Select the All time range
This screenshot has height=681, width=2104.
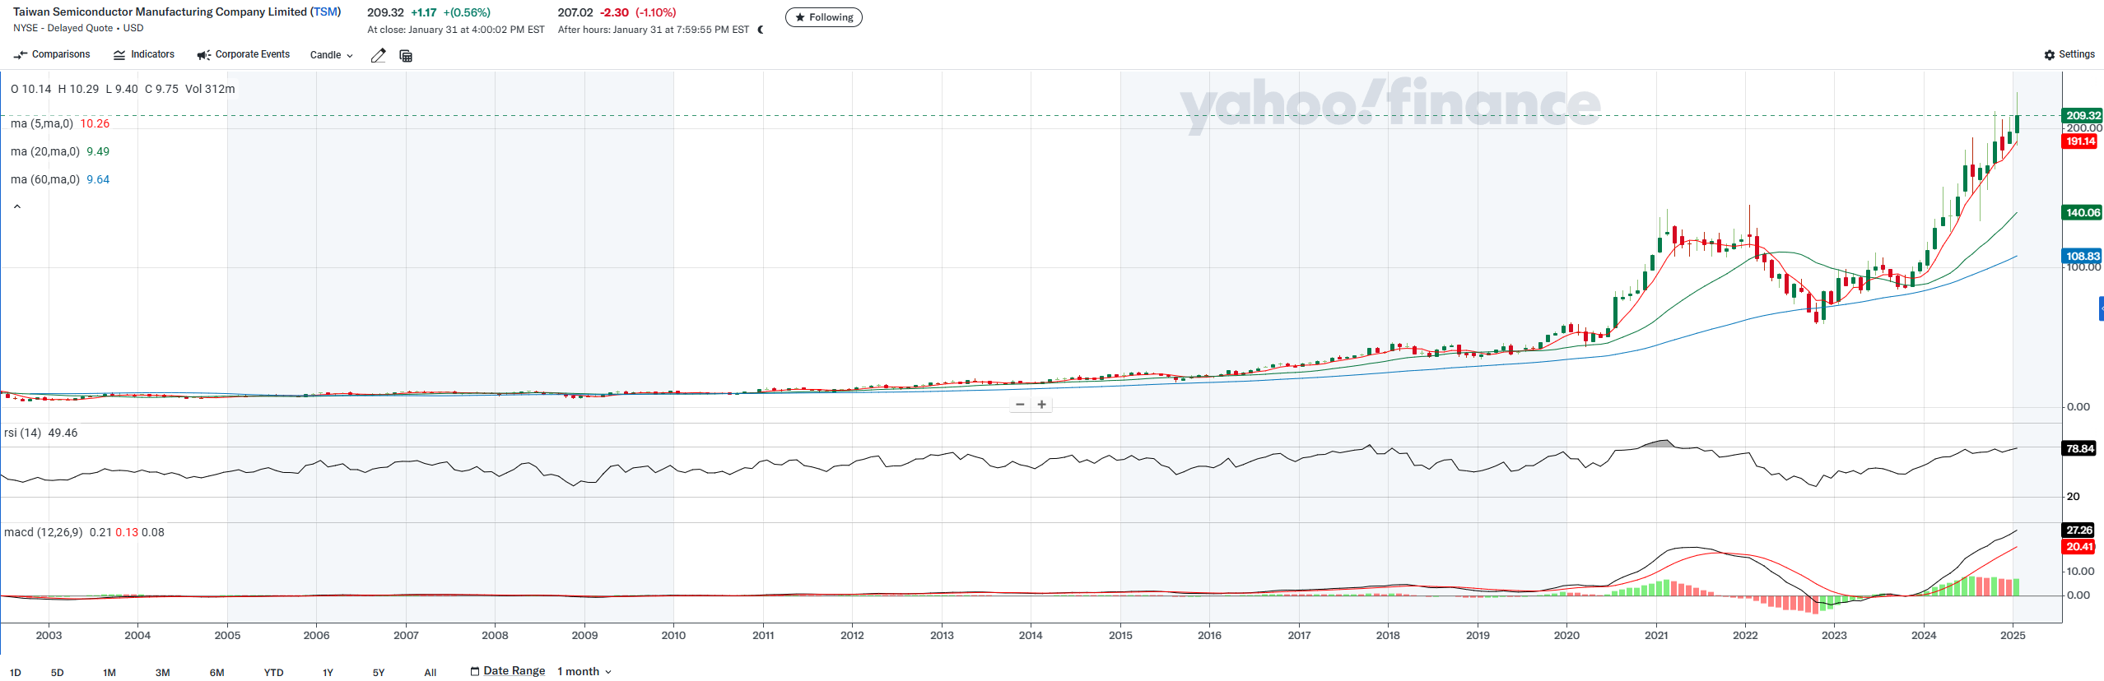[x=430, y=672]
